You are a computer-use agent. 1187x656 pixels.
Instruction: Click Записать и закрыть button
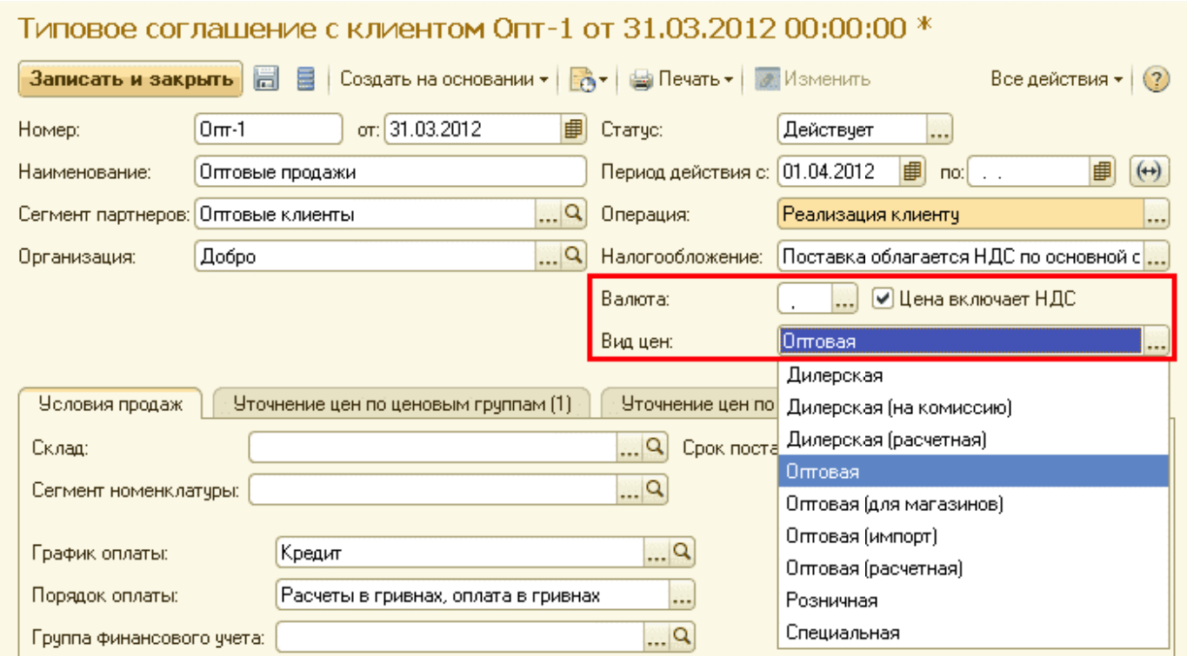tap(131, 80)
